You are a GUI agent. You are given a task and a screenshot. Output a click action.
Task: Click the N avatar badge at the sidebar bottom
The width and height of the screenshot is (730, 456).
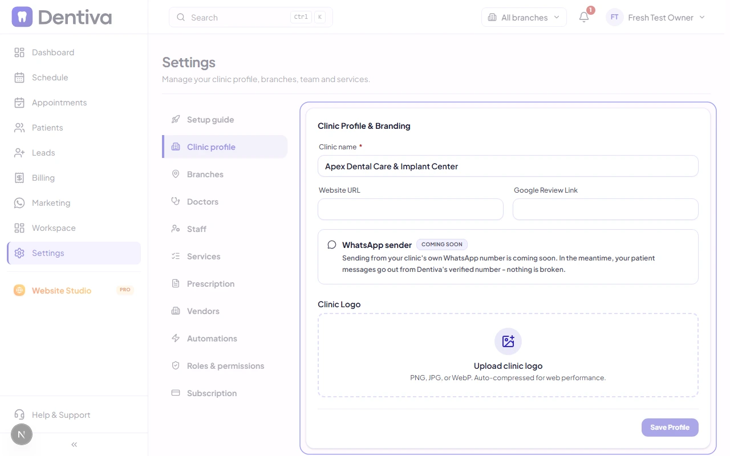point(22,435)
